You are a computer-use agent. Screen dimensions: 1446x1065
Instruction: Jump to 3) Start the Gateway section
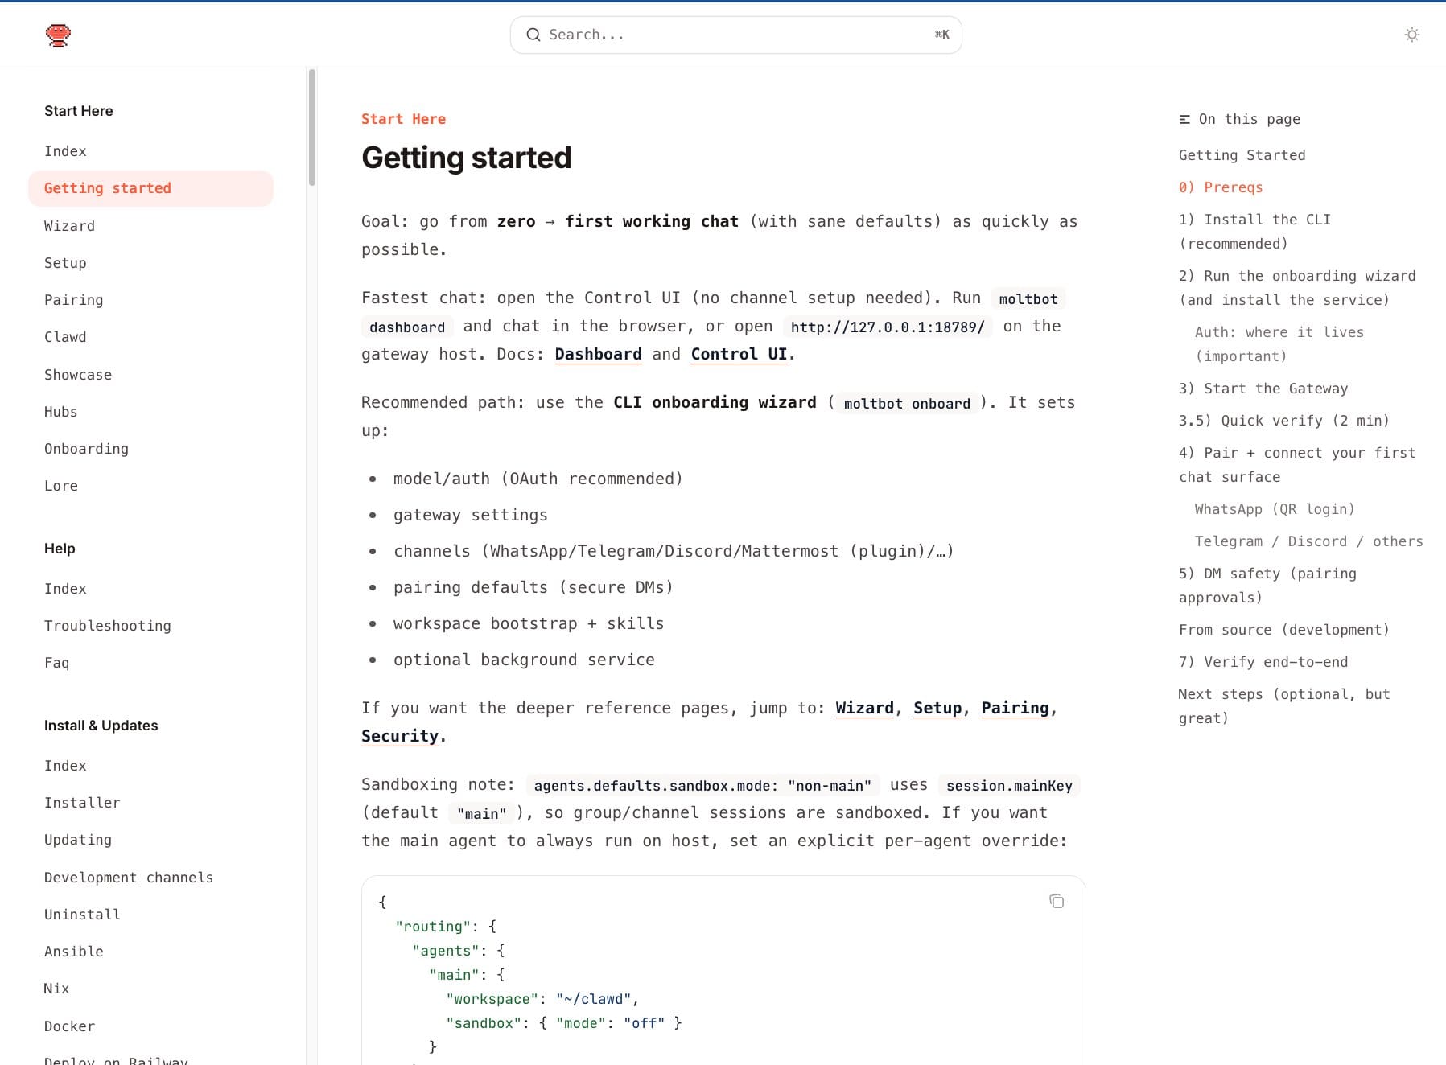point(1263,389)
